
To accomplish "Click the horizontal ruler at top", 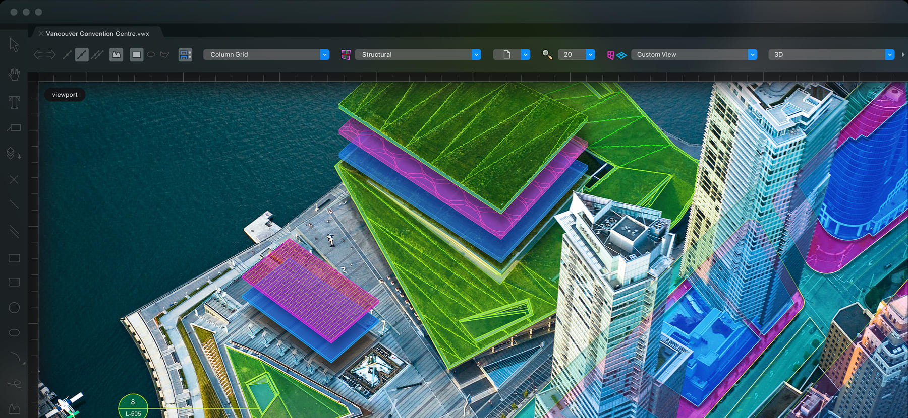I will coord(473,77).
